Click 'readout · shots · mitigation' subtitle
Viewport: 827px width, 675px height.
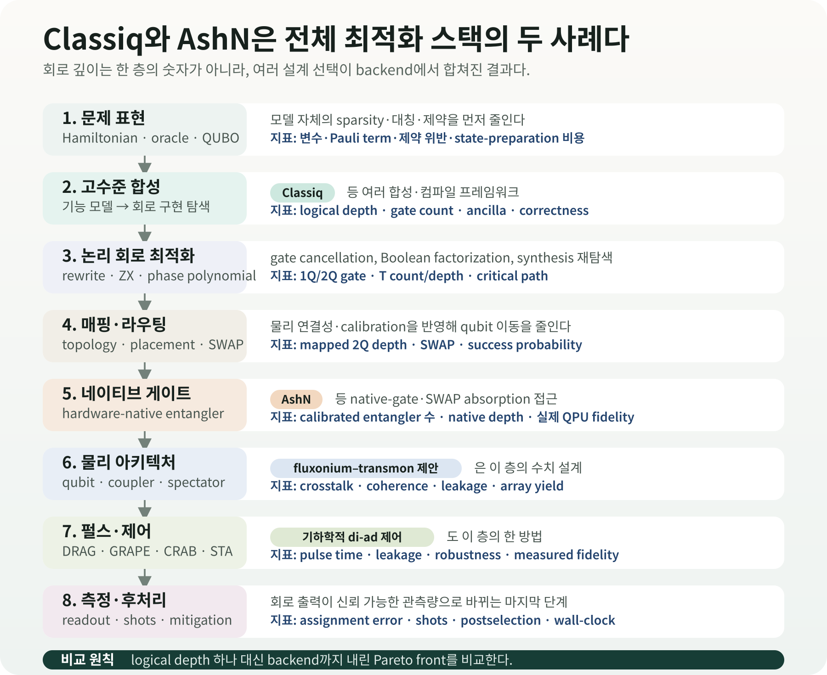point(147,620)
